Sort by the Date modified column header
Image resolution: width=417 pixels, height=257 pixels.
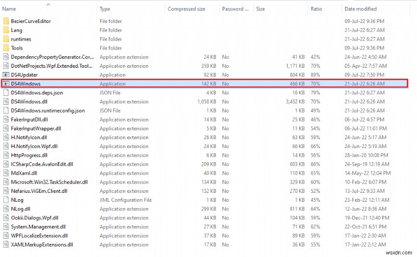[x=361, y=9]
